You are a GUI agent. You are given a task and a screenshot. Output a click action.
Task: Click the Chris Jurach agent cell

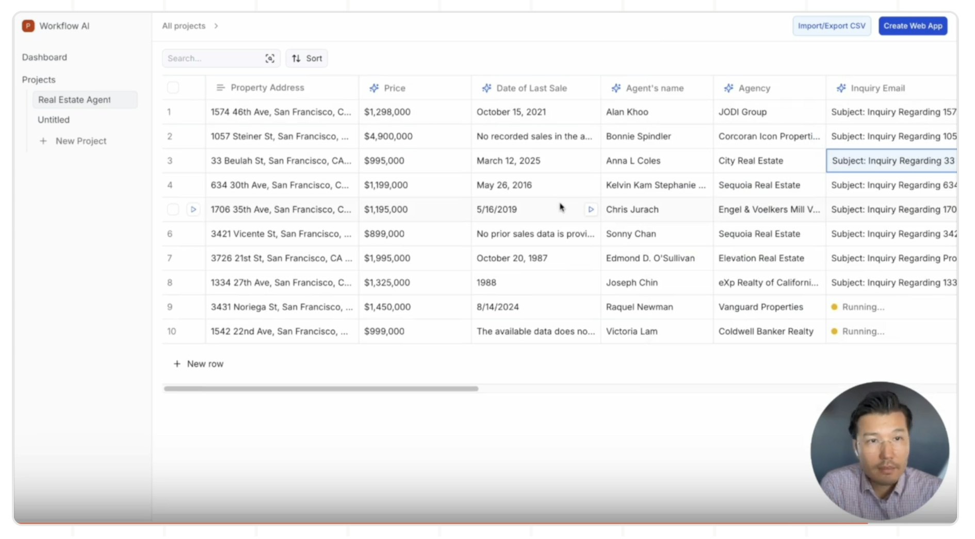657,209
